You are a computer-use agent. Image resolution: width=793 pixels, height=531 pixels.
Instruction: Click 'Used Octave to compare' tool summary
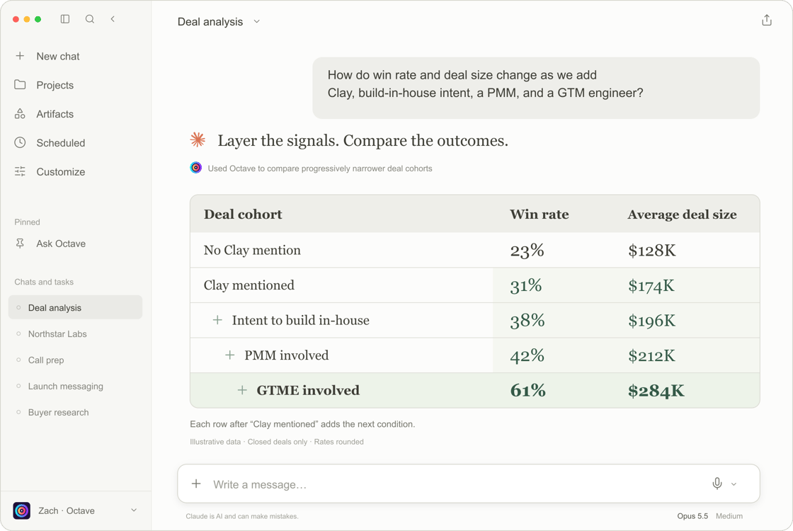coord(320,169)
